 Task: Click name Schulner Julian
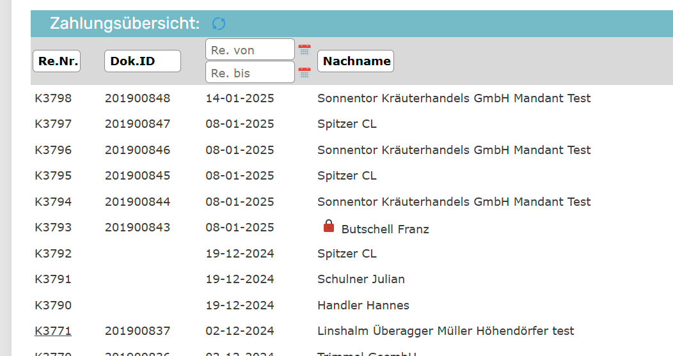[x=361, y=279]
